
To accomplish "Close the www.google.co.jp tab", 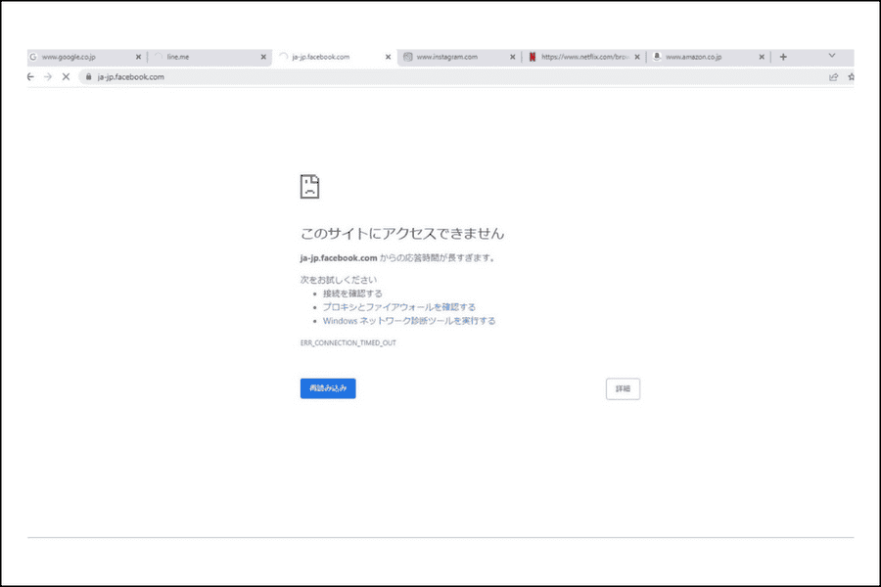I will (138, 57).
